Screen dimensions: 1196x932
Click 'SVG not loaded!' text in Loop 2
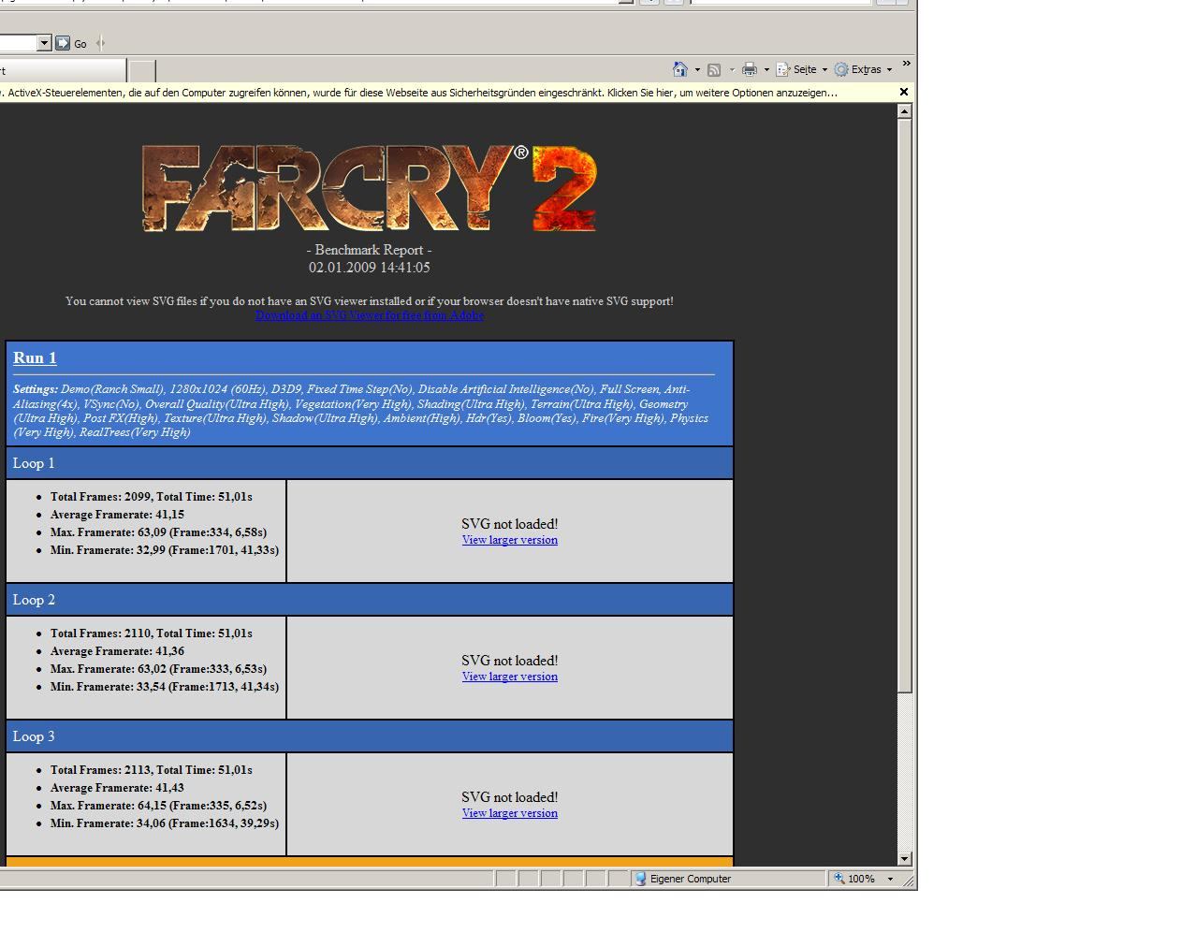(x=510, y=661)
